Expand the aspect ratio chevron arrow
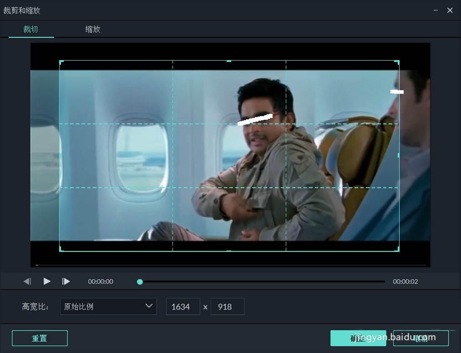The height and width of the screenshot is (353, 461). [x=149, y=306]
